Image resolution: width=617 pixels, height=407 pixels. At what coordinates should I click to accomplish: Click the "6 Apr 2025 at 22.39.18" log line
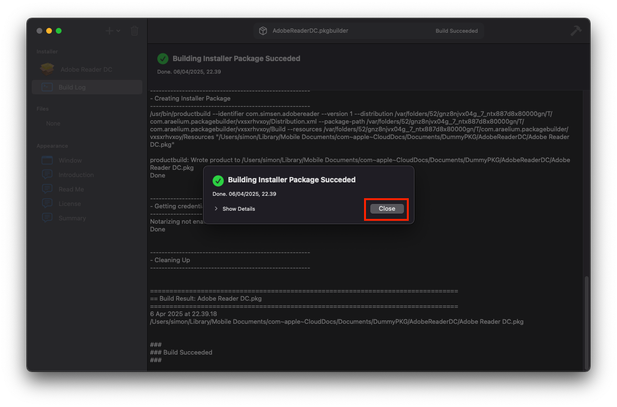coord(183,314)
